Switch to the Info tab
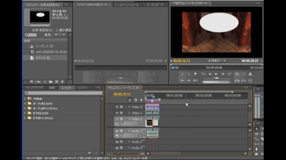 (52, 88)
